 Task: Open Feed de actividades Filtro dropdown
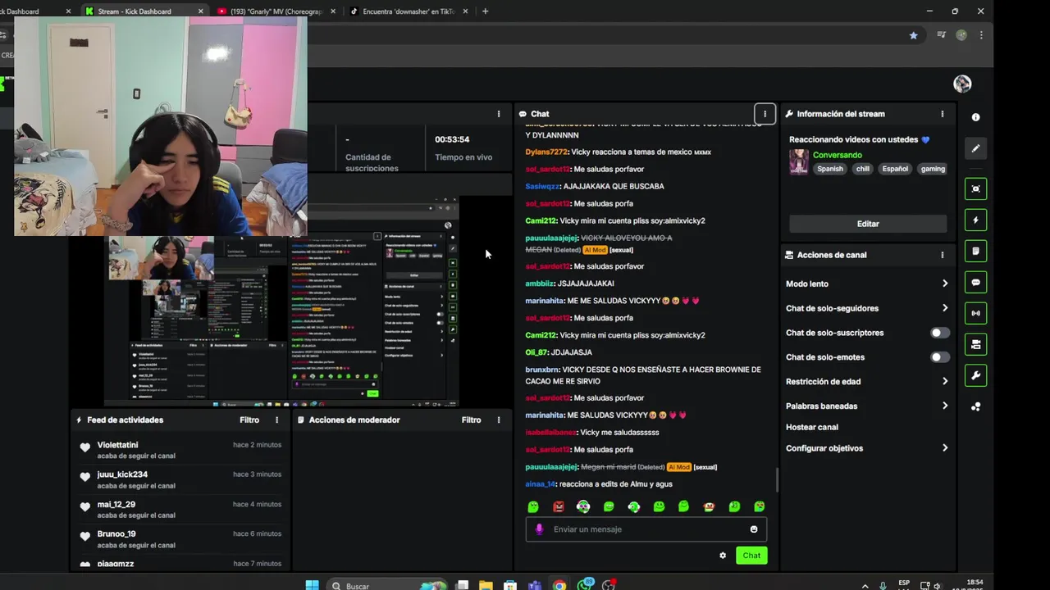click(249, 420)
